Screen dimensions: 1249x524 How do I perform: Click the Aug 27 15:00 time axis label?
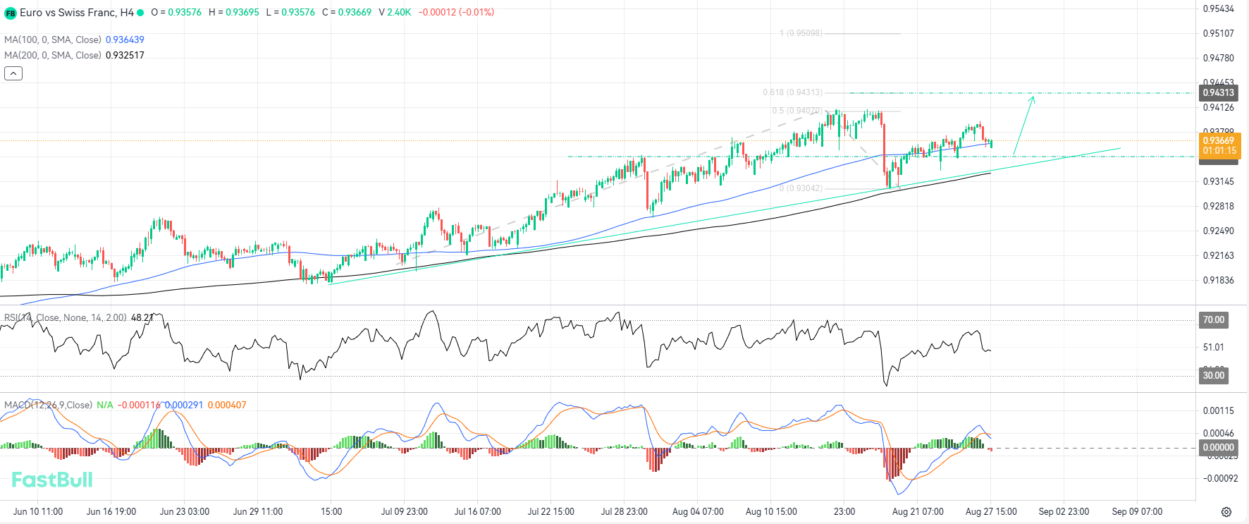991,511
